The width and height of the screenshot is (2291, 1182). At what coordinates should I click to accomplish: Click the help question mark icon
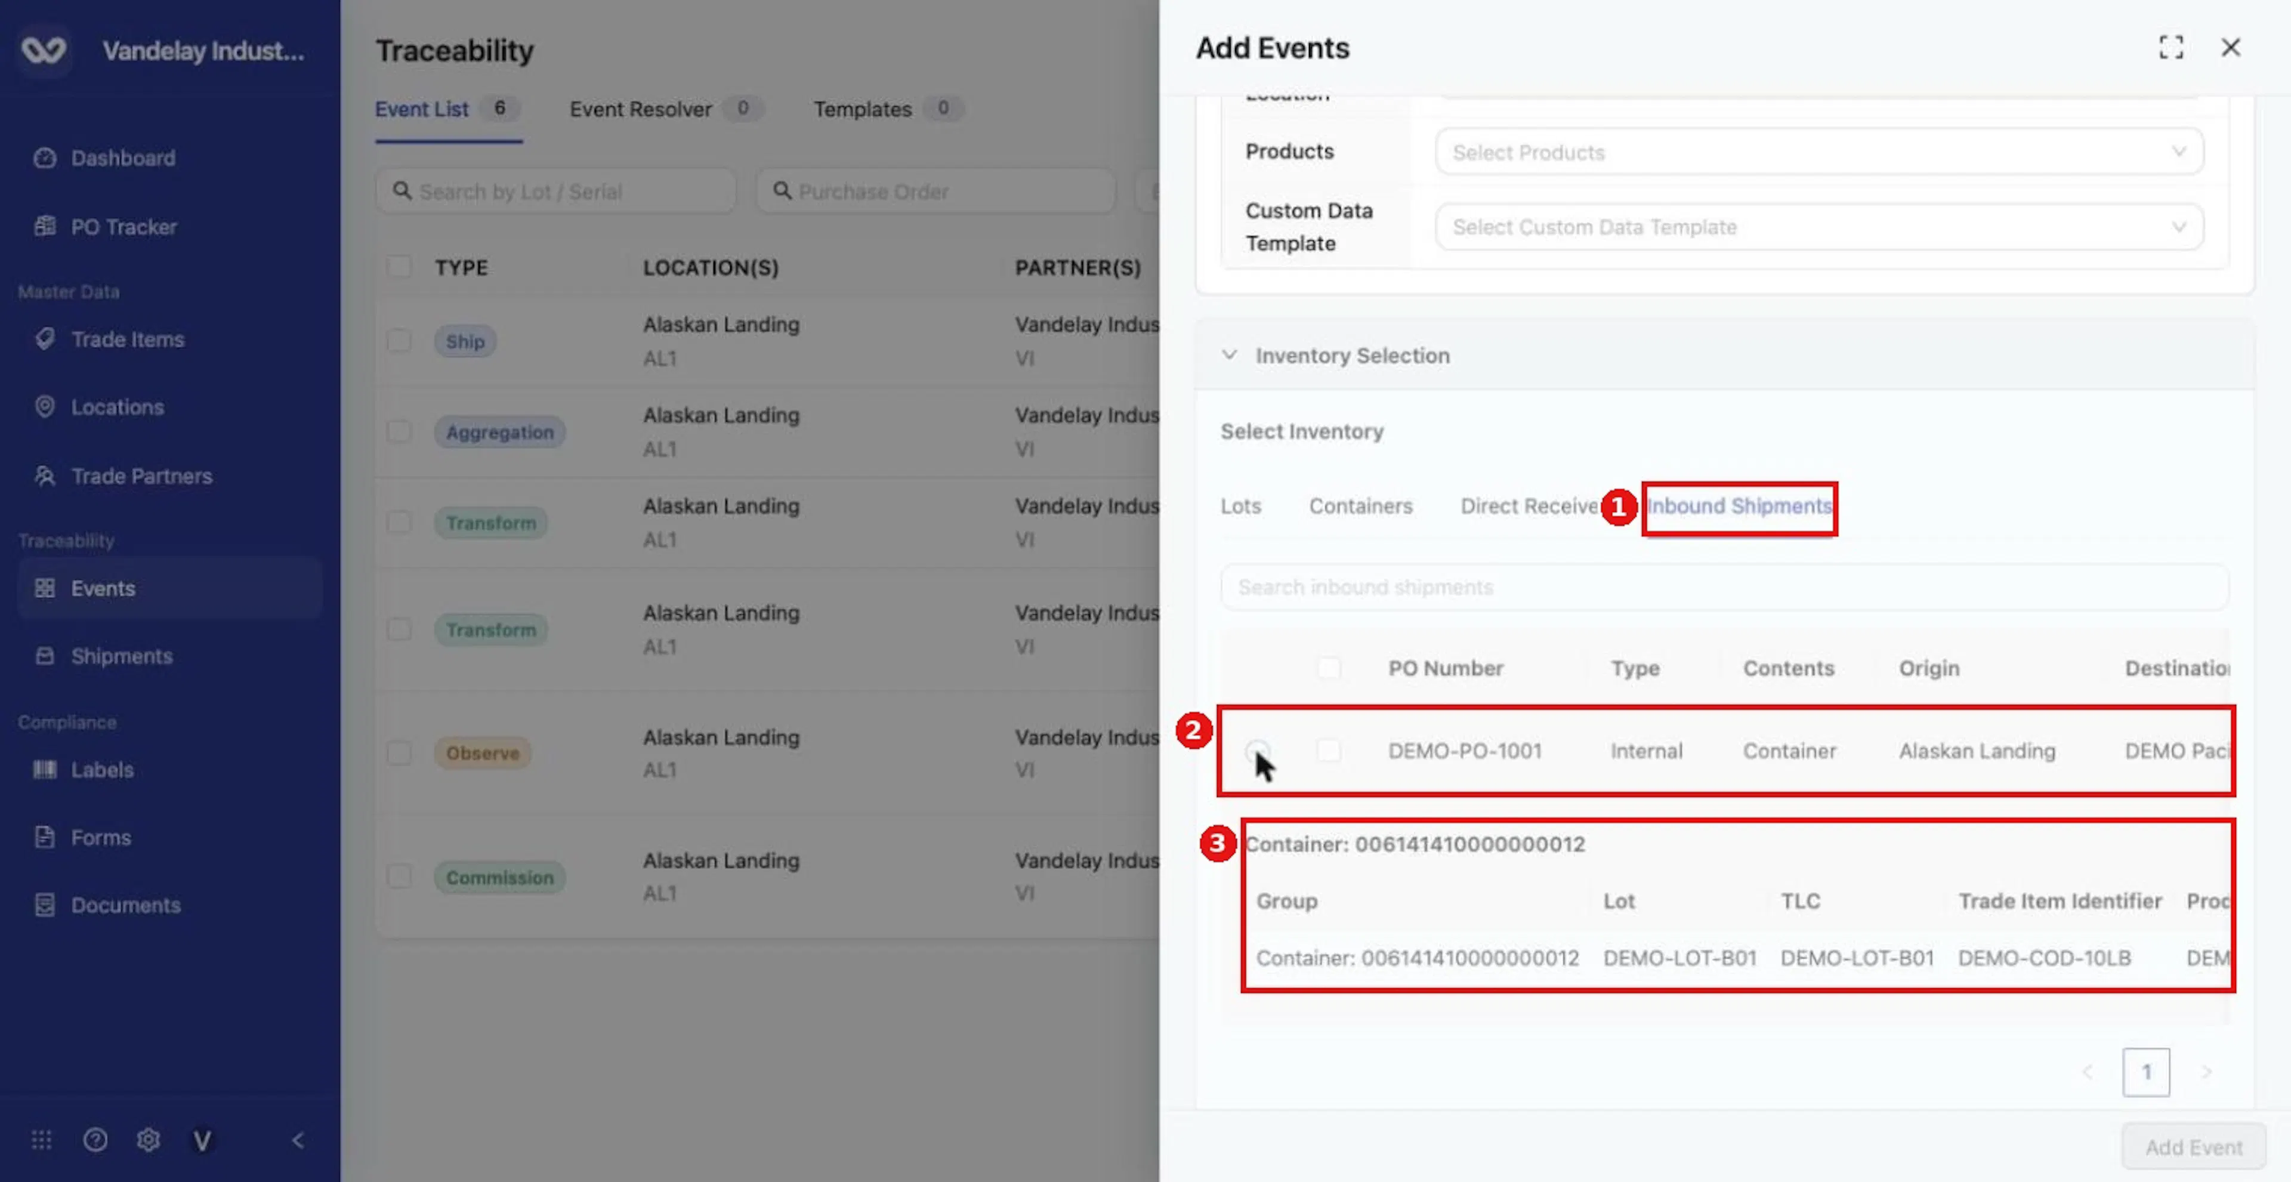(x=95, y=1139)
